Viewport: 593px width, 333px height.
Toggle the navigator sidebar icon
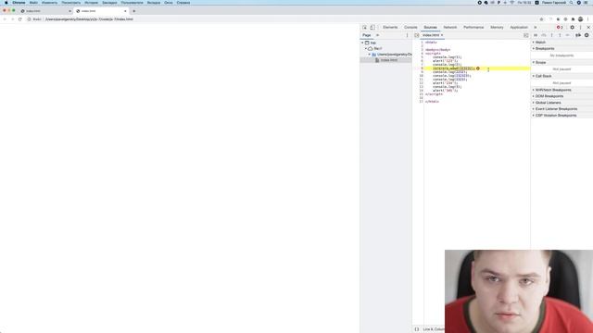click(417, 35)
